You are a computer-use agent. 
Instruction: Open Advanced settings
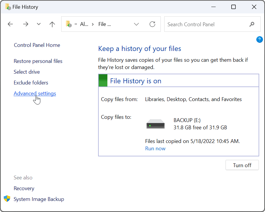pyautogui.click(x=35, y=93)
